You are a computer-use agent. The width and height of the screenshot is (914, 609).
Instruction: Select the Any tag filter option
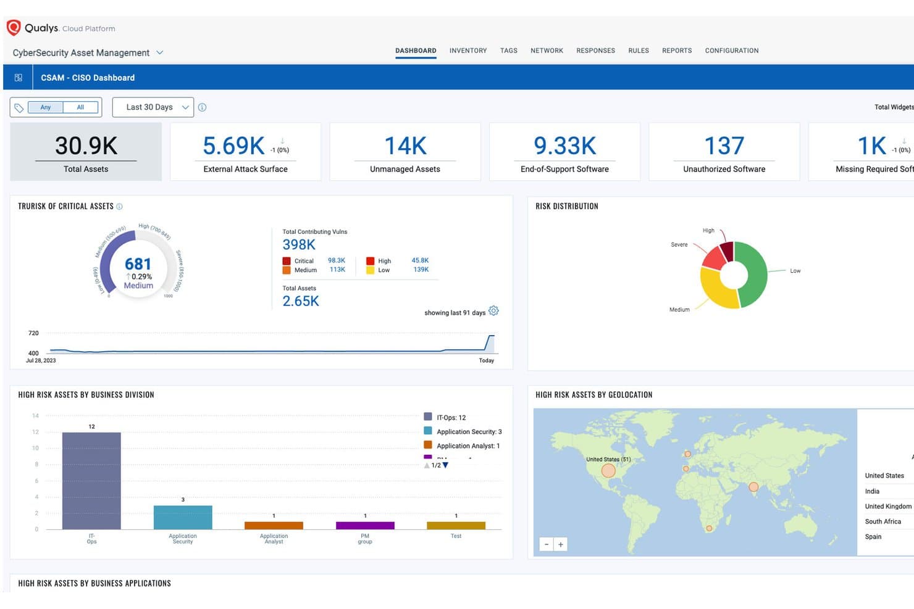(x=46, y=107)
